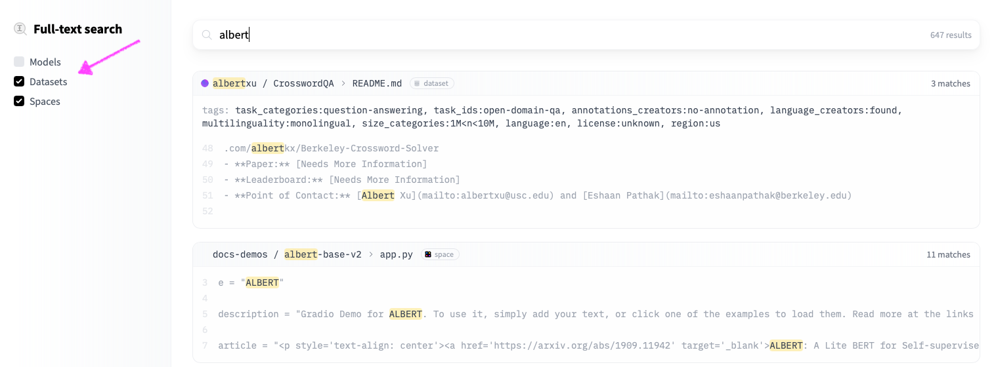The height and width of the screenshot is (367, 998).
Task: Click the Gradio Demo description code line
Action: (595, 314)
